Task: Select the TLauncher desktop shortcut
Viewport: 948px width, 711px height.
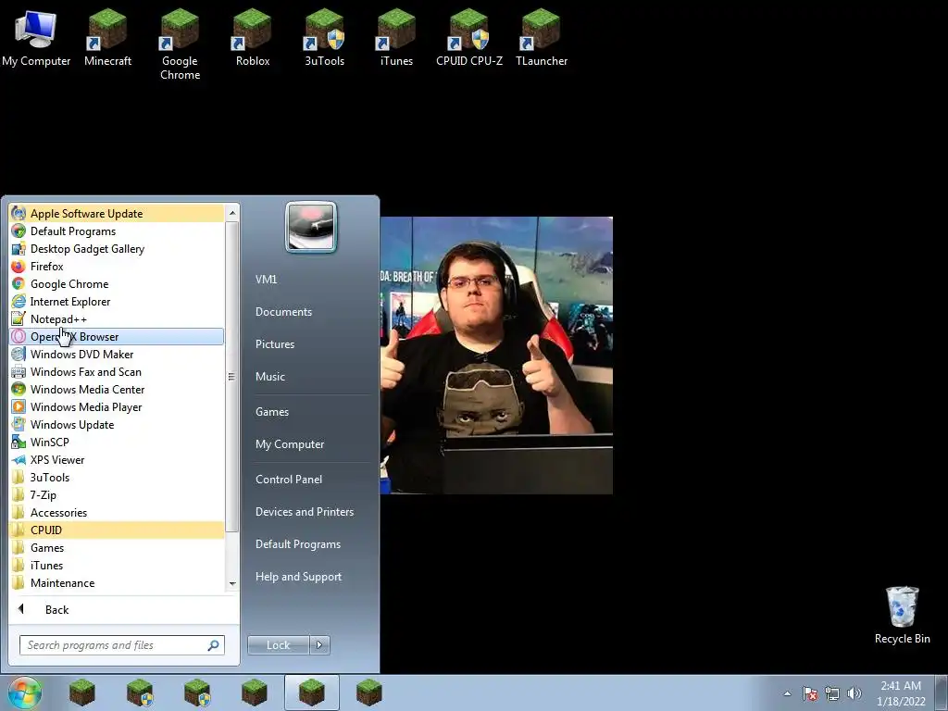Action: (x=541, y=37)
